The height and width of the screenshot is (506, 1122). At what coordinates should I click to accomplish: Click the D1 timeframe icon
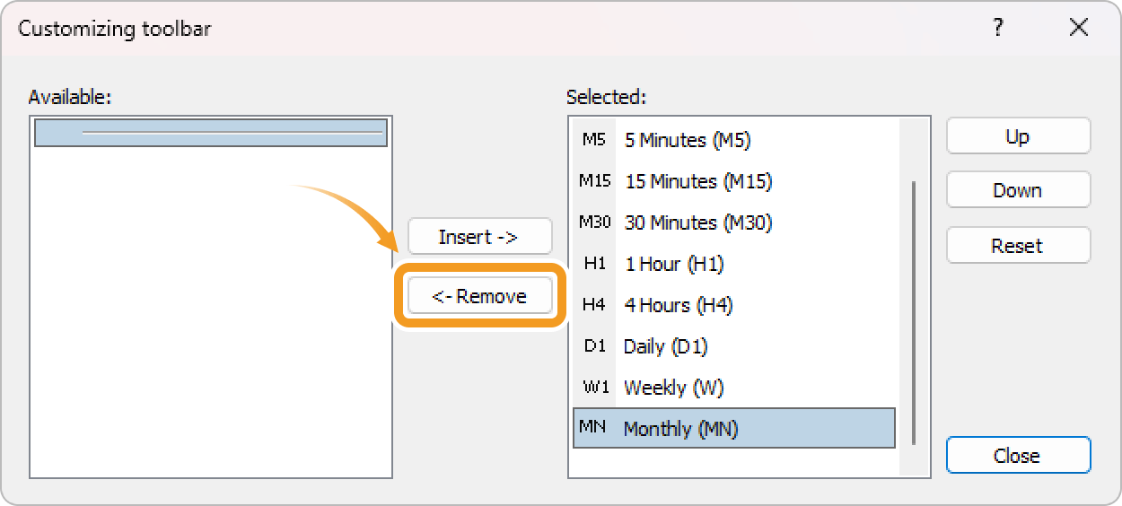[594, 345]
